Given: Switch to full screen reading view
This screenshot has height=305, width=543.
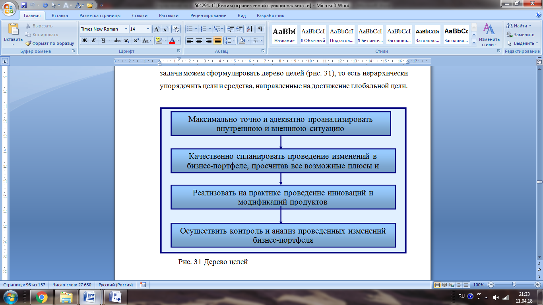Looking at the screenshot, I should click(444, 285).
